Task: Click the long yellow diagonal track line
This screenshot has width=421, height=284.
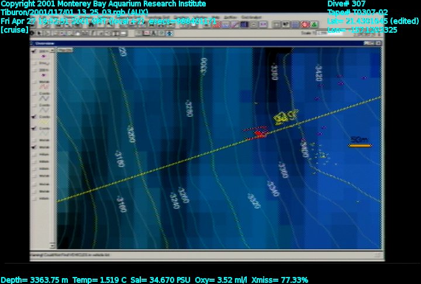Action: 219,149
